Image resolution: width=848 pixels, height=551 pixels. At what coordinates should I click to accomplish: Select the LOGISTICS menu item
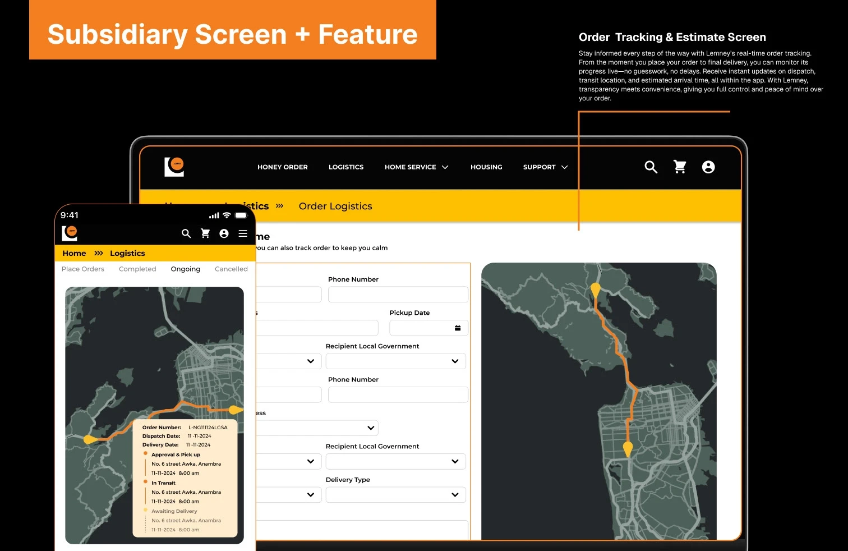[x=346, y=167]
